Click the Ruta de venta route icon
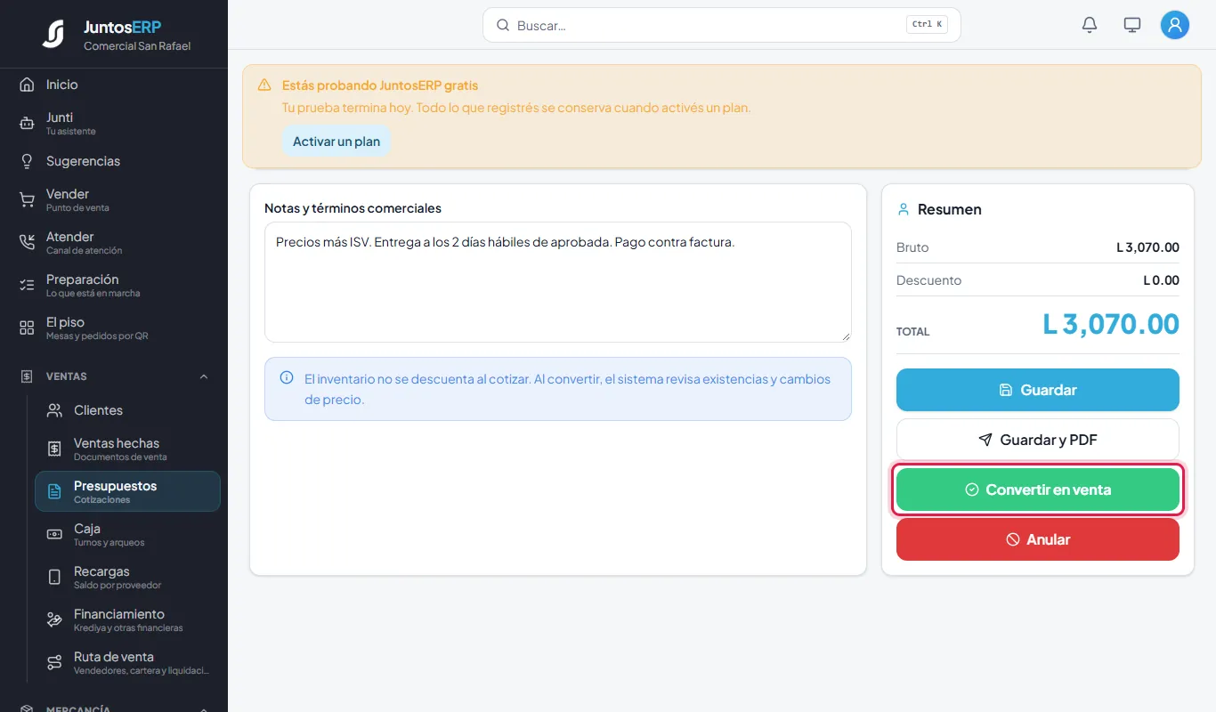 [x=54, y=662]
